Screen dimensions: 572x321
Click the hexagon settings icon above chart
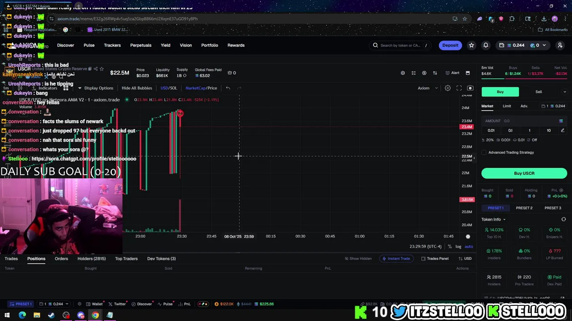(x=403, y=73)
